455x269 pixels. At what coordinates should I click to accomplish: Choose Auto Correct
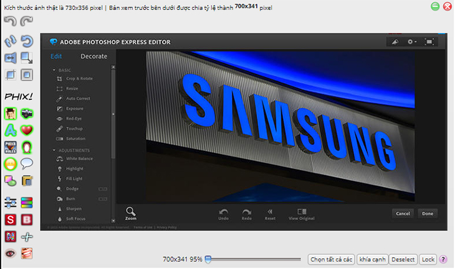[x=74, y=99]
